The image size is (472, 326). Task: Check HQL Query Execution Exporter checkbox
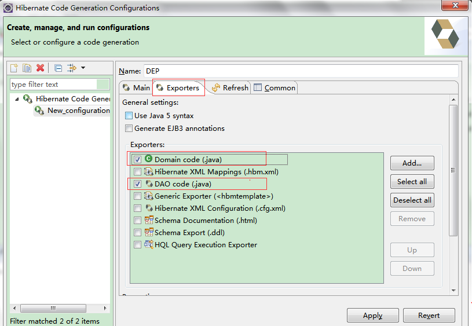[138, 245]
